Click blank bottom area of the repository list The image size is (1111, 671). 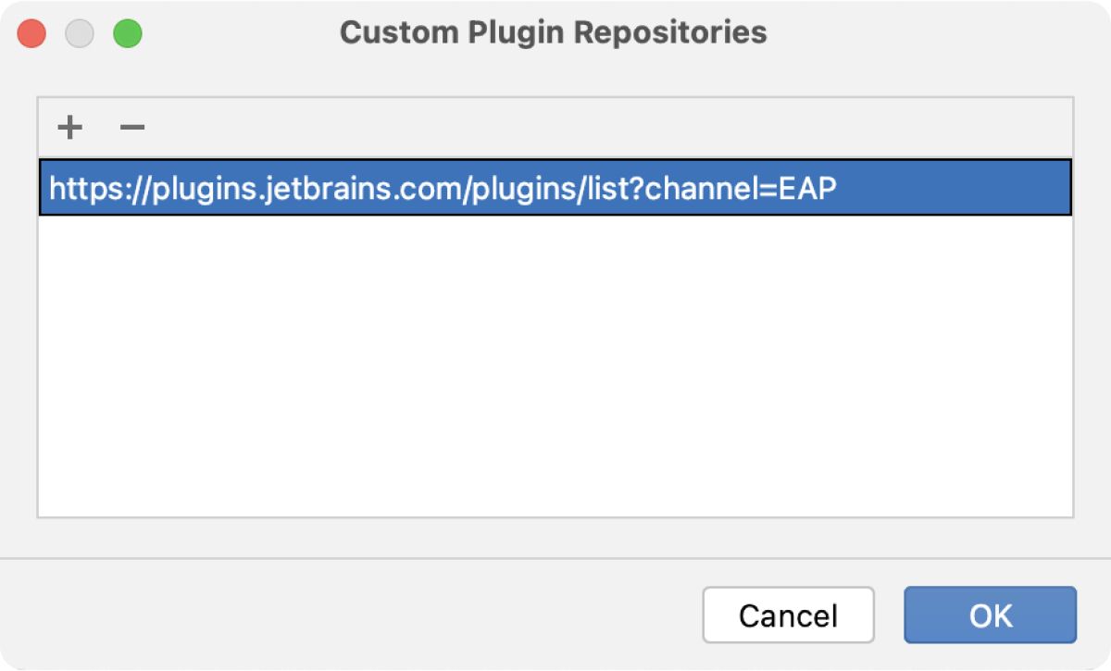(555, 481)
